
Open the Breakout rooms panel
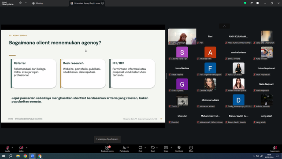pyautogui.click(x=108, y=149)
